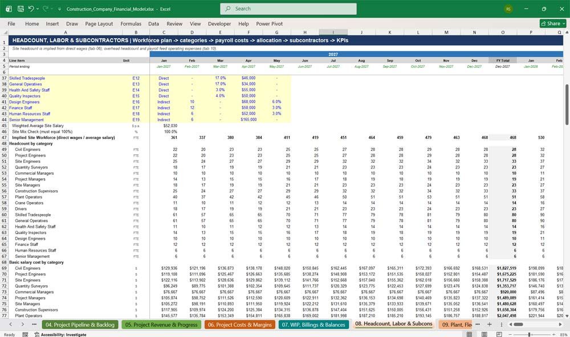Image resolution: width=570 pixels, height=337 pixels.
Task: Click the 85% zoom level
Action: pyautogui.click(x=564, y=335)
